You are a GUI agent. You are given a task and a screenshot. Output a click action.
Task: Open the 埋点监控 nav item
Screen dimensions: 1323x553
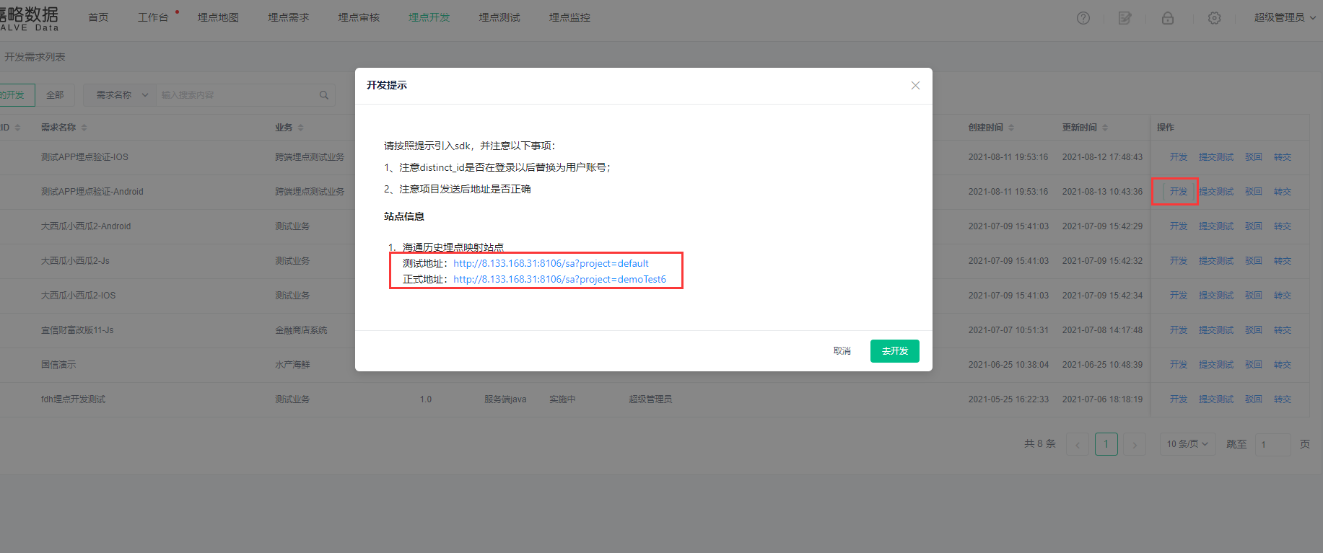click(569, 17)
